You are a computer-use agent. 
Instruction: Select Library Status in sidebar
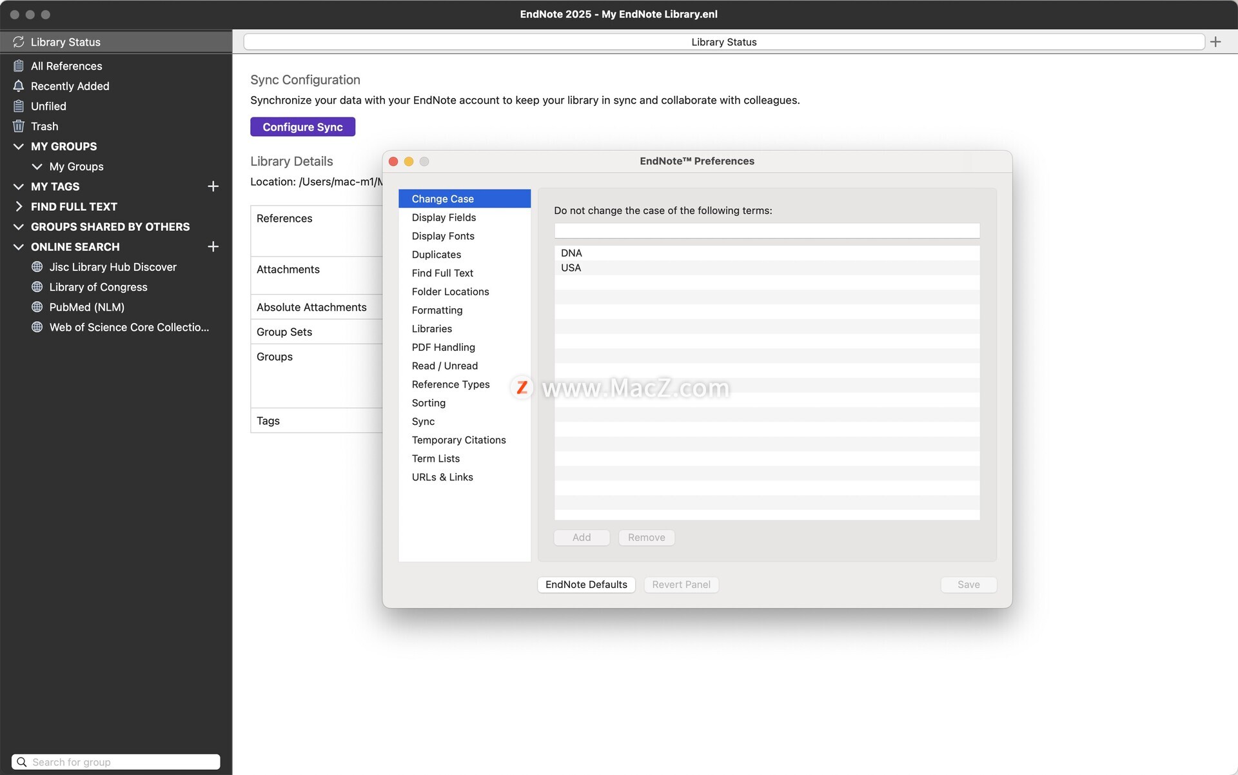[116, 42]
